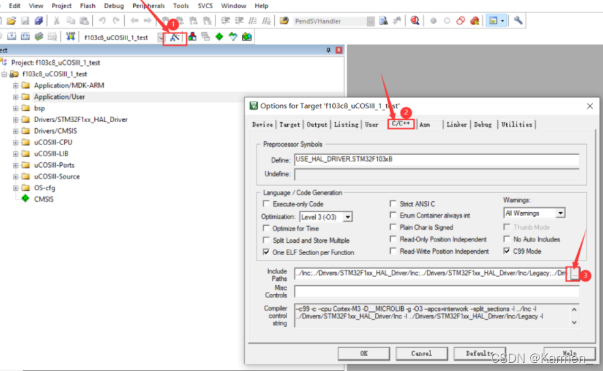Click the Misc Controls input field
This screenshot has width=603, height=371.
(437, 291)
